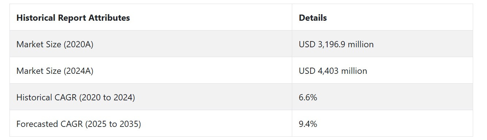Image resolution: width=487 pixels, height=140 pixels.
Task: Select the Forecasted CAGR (2025 to 2035) cell
Action: (151, 124)
